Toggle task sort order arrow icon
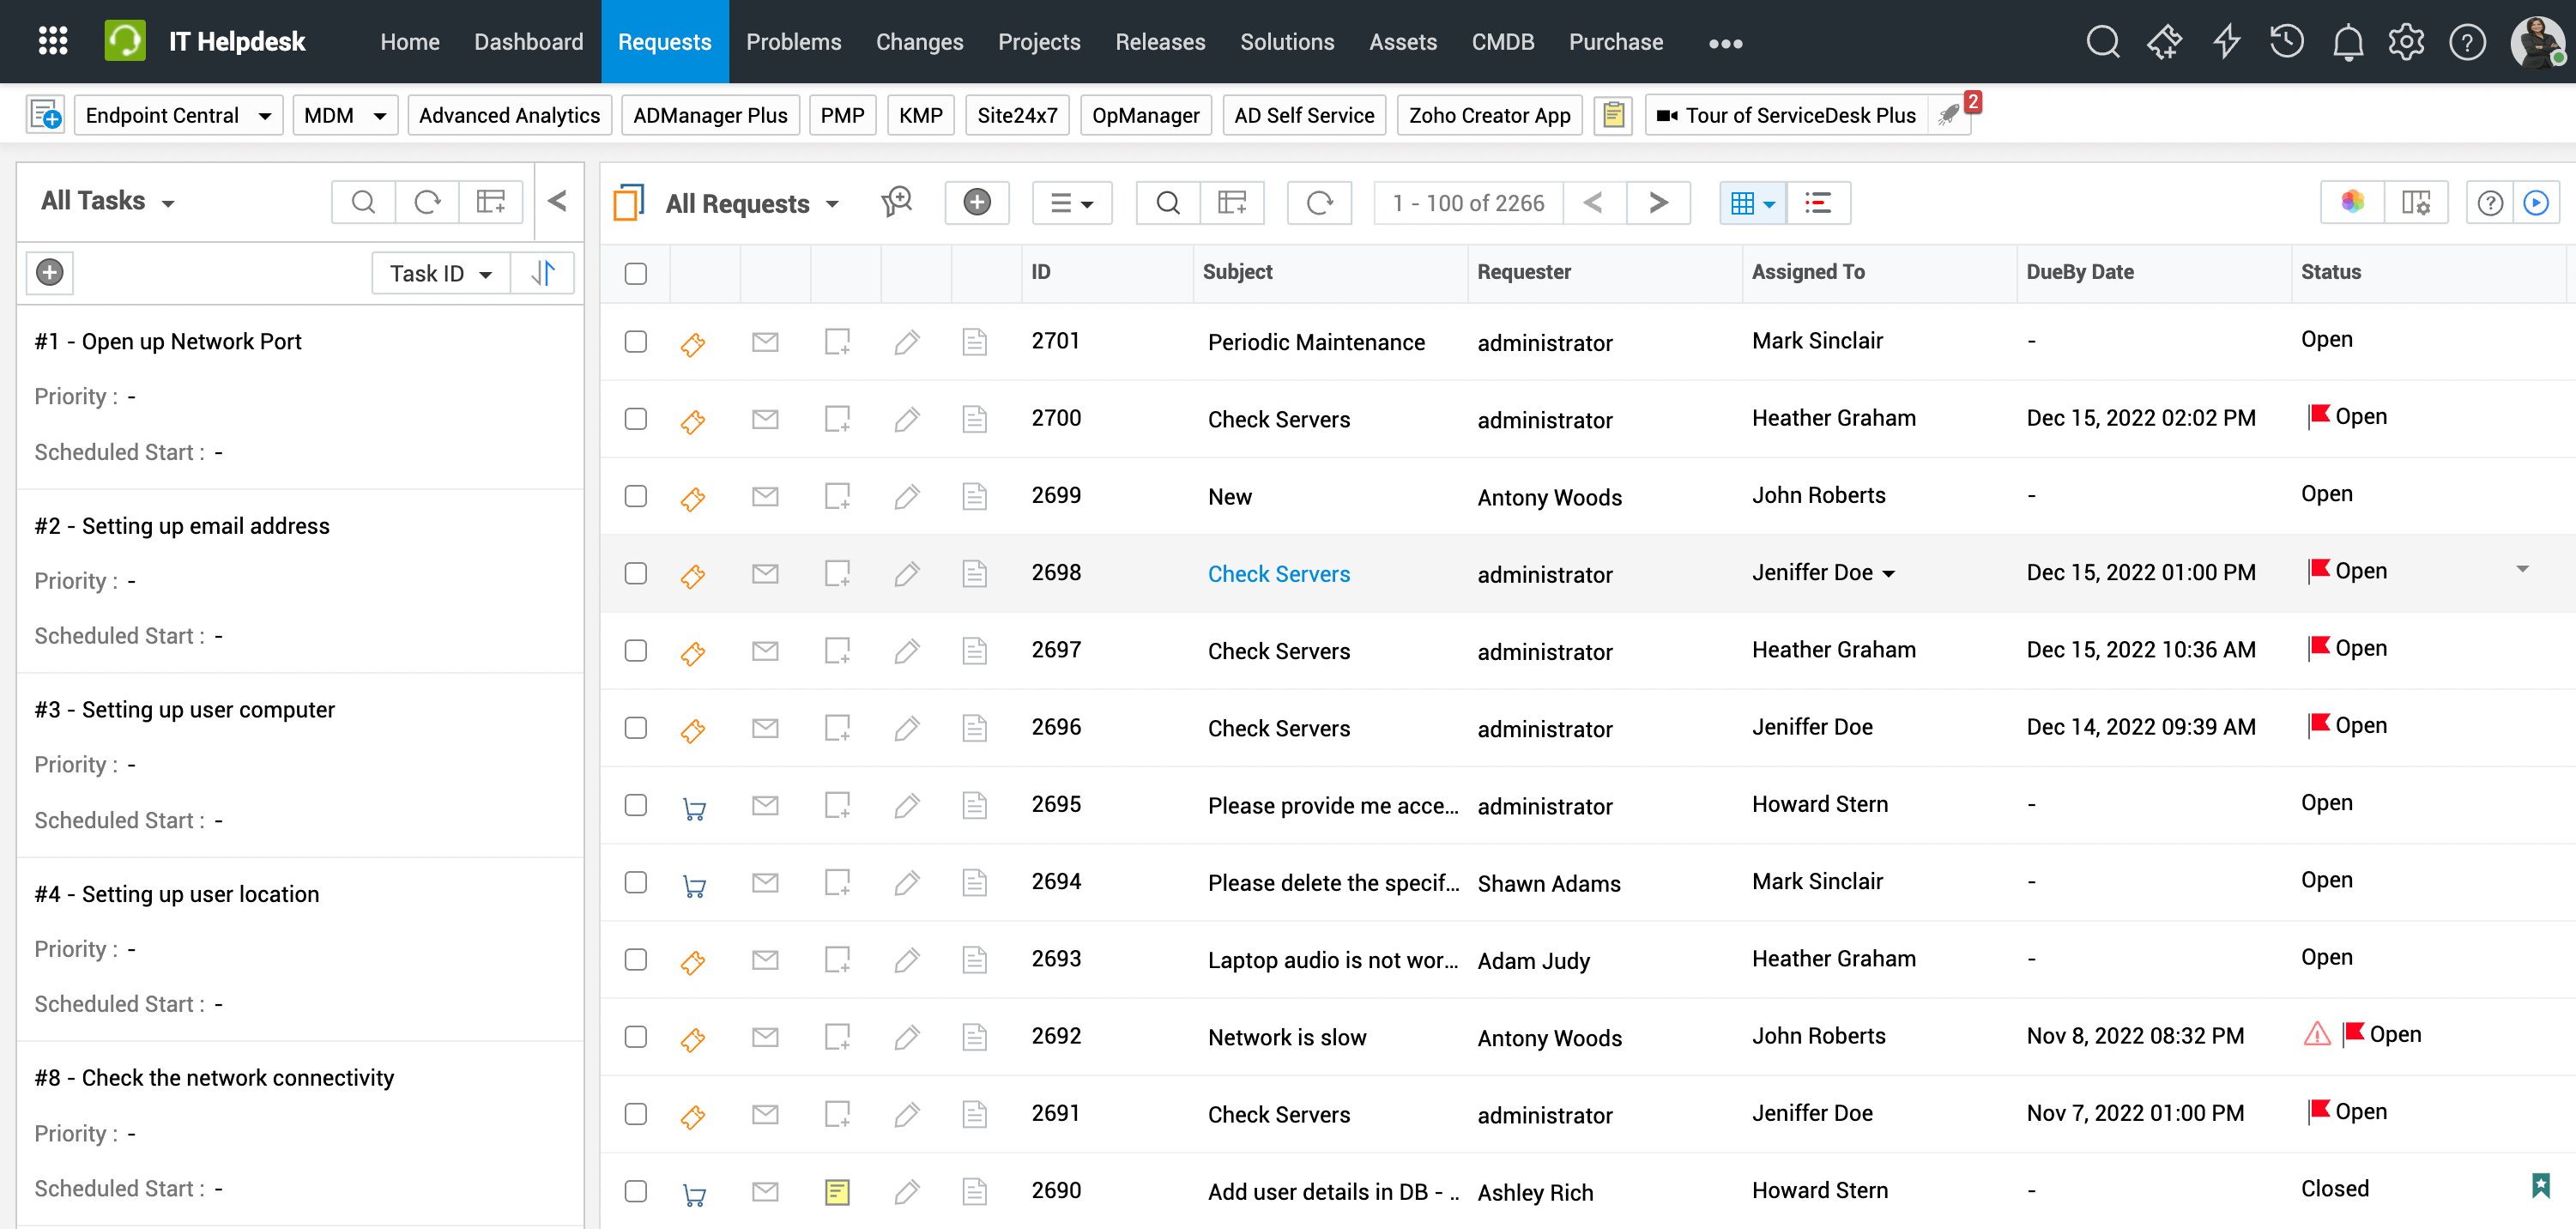 click(543, 273)
